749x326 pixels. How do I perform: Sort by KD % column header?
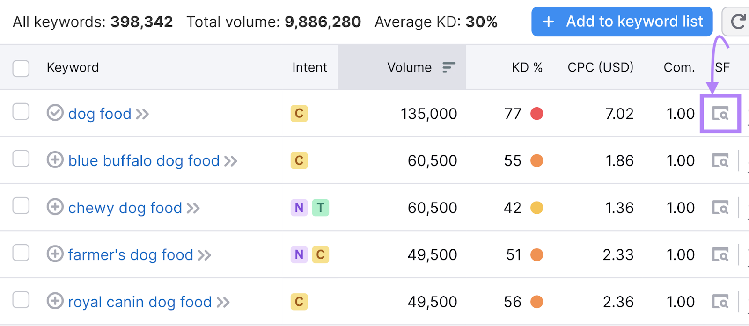point(527,68)
